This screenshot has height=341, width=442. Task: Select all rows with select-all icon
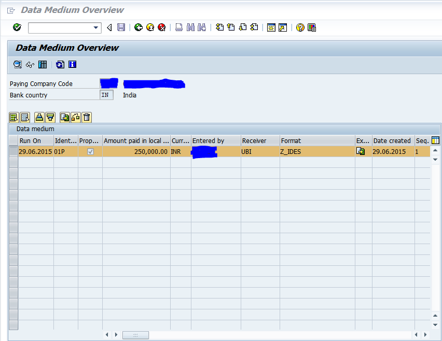13,117
